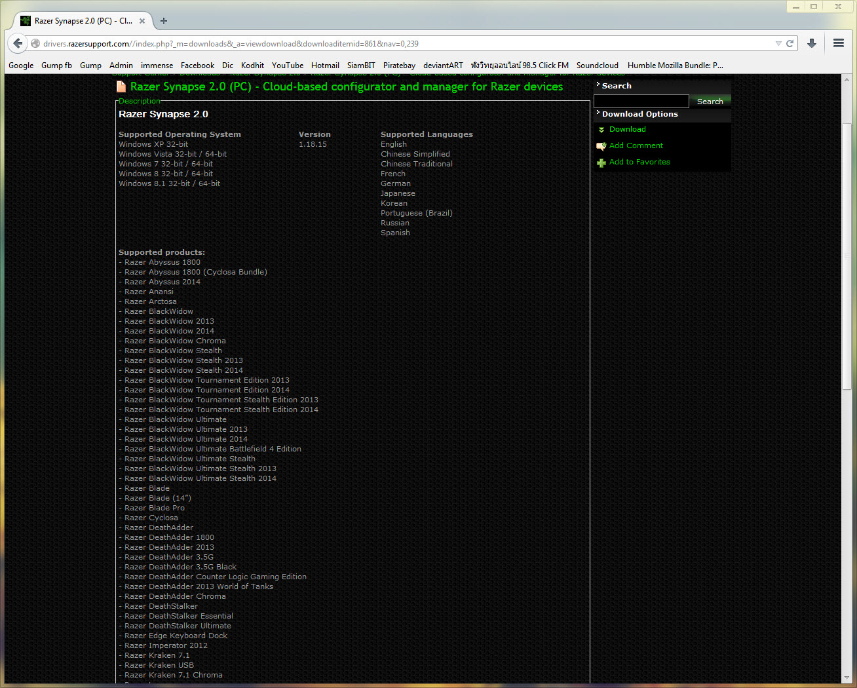
Task: Open the hamburger menu icon
Action: coord(838,43)
